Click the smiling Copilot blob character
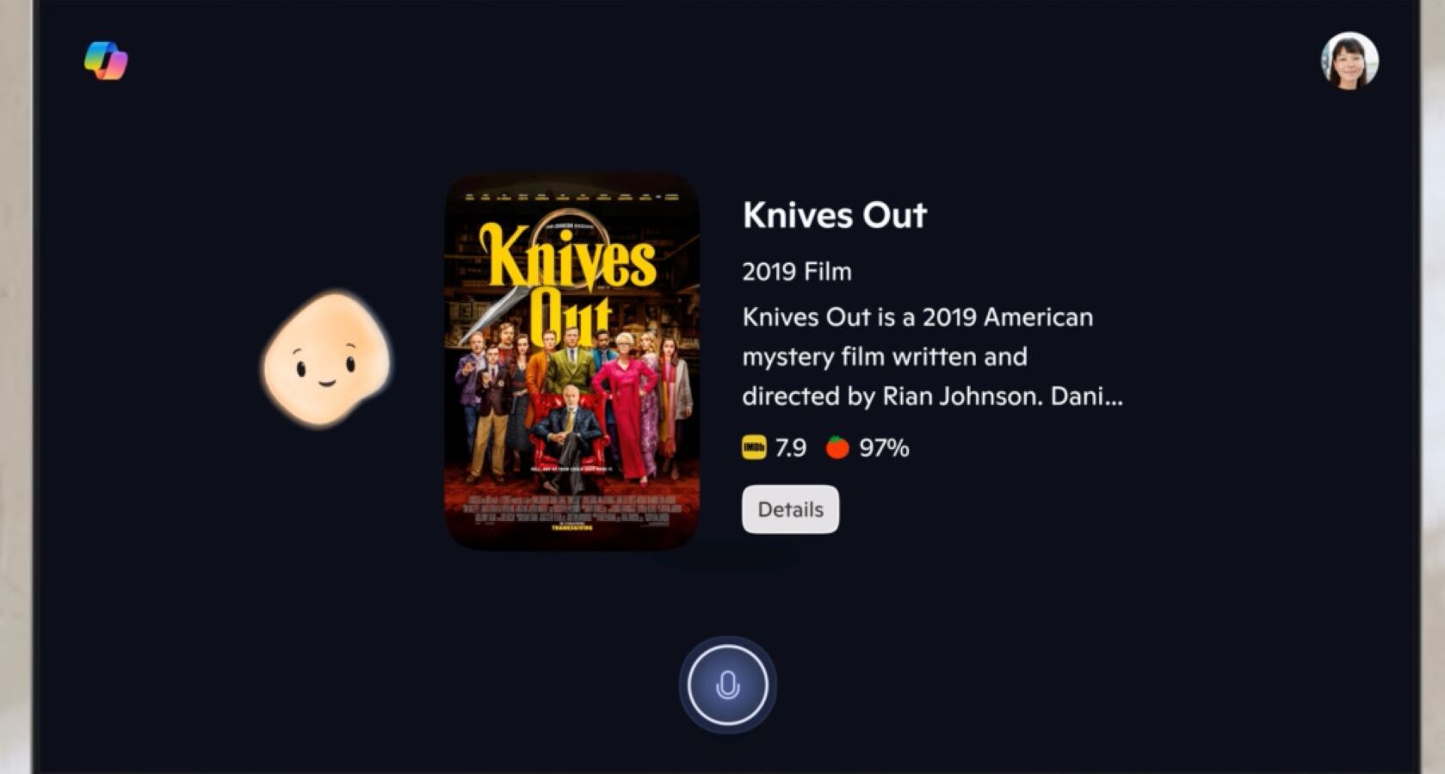This screenshot has height=774, width=1445. coord(327,359)
